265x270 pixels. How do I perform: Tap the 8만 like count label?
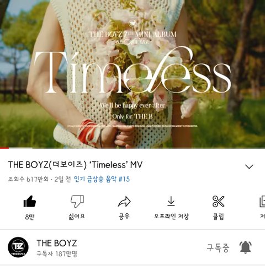coord(30,217)
